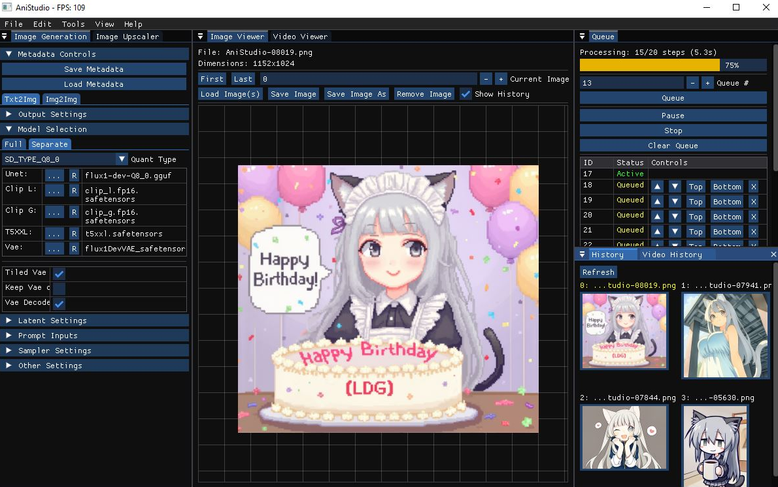Reset the Unet model with R button
778x487 pixels.
74,176
